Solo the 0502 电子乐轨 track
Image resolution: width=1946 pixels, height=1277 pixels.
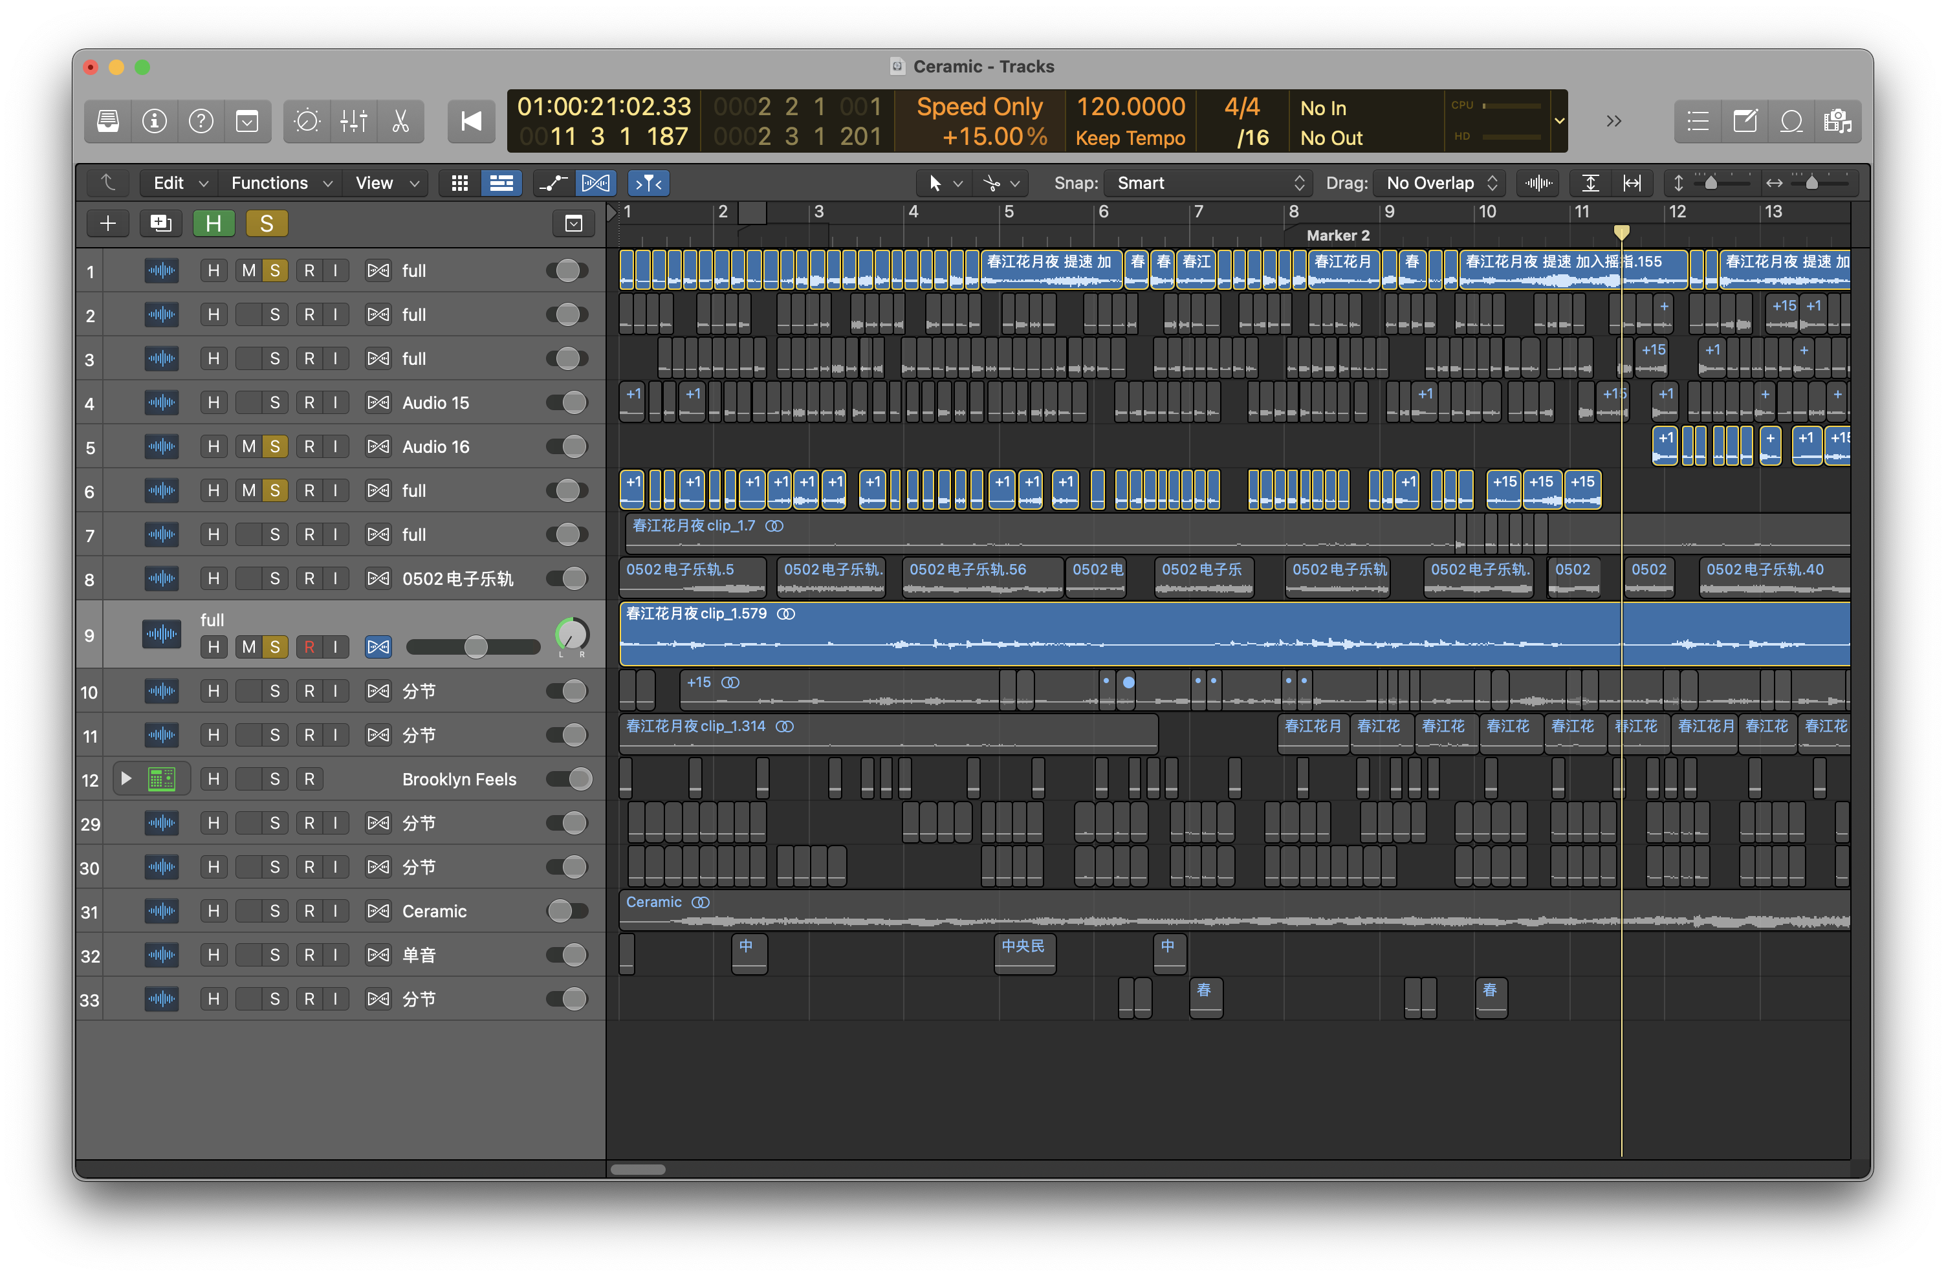pyautogui.click(x=275, y=579)
